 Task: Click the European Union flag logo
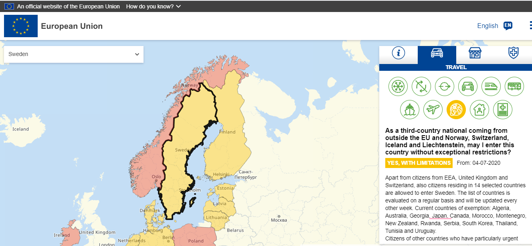(21, 26)
